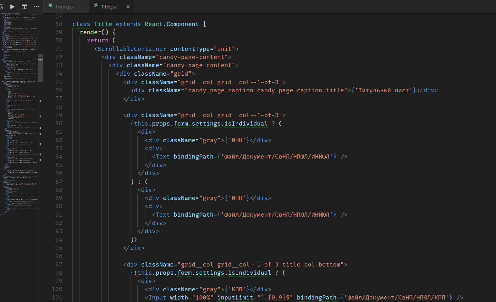Click the 'КПП' string on line 100
Image resolution: width=496 pixels, height=302 pixels.
point(237,289)
